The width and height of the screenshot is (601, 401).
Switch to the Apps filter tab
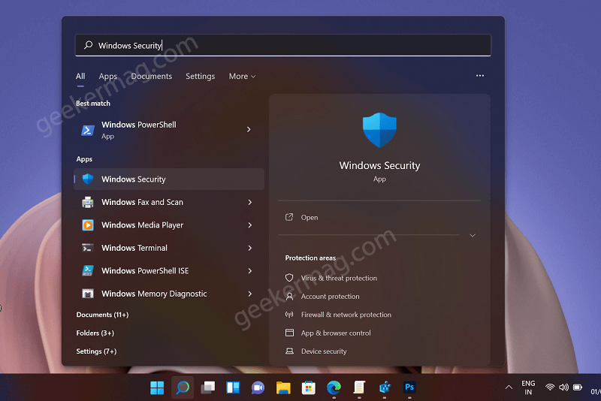(x=107, y=76)
